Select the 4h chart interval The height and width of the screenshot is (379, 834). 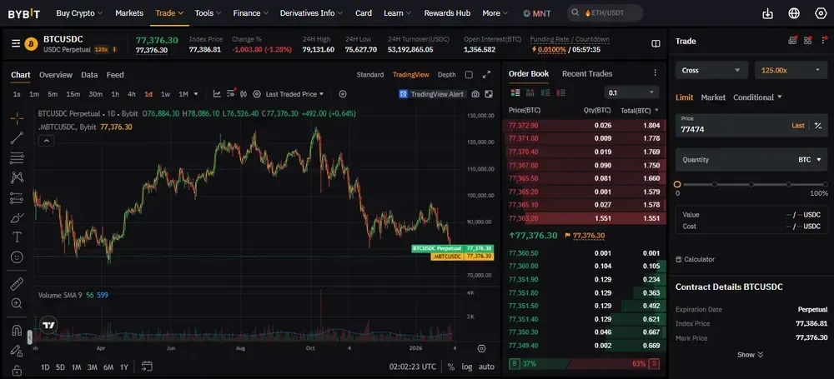132,94
